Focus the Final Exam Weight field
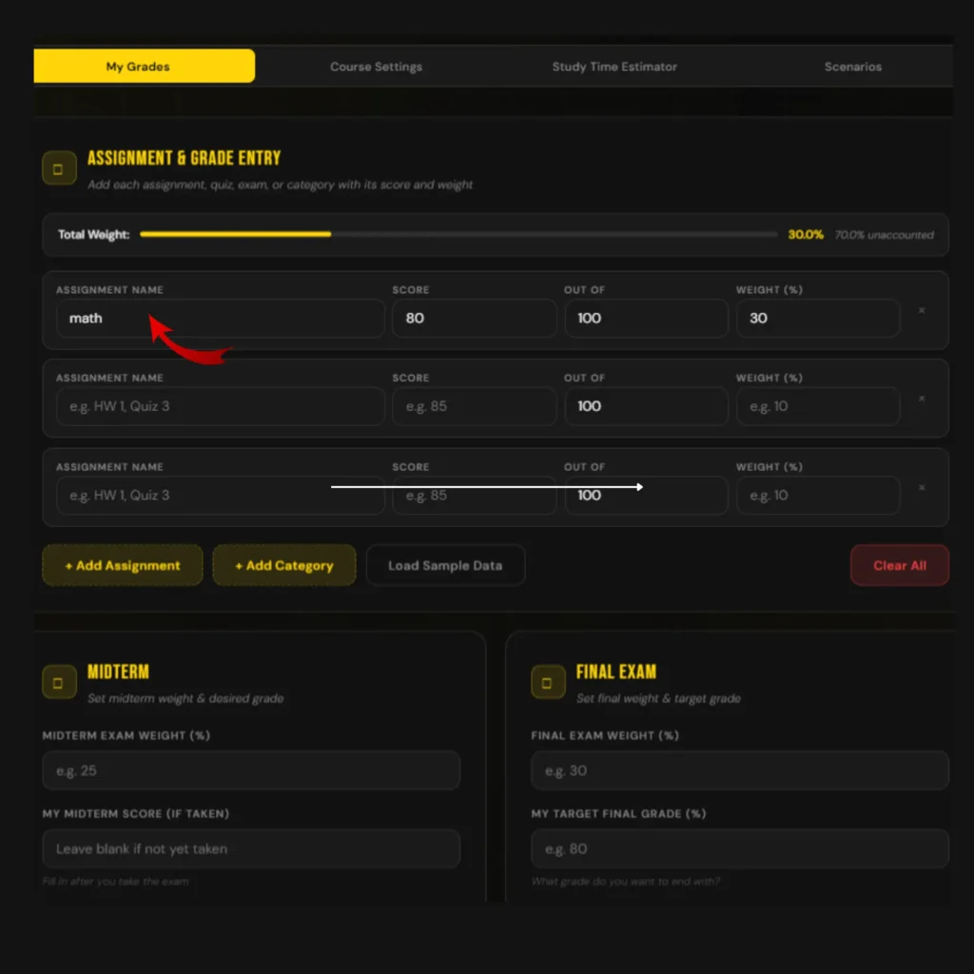 740,770
